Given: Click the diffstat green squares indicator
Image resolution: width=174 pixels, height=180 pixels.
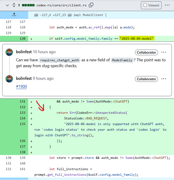Looking at the screenshot, I should tap(28, 5).
